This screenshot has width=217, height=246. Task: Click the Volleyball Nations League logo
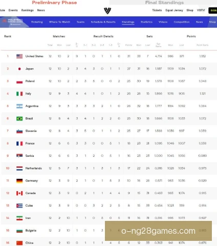[x=13, y=22]
